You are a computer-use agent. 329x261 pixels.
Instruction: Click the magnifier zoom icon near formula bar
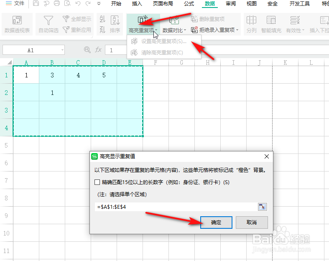pos(87,50)
